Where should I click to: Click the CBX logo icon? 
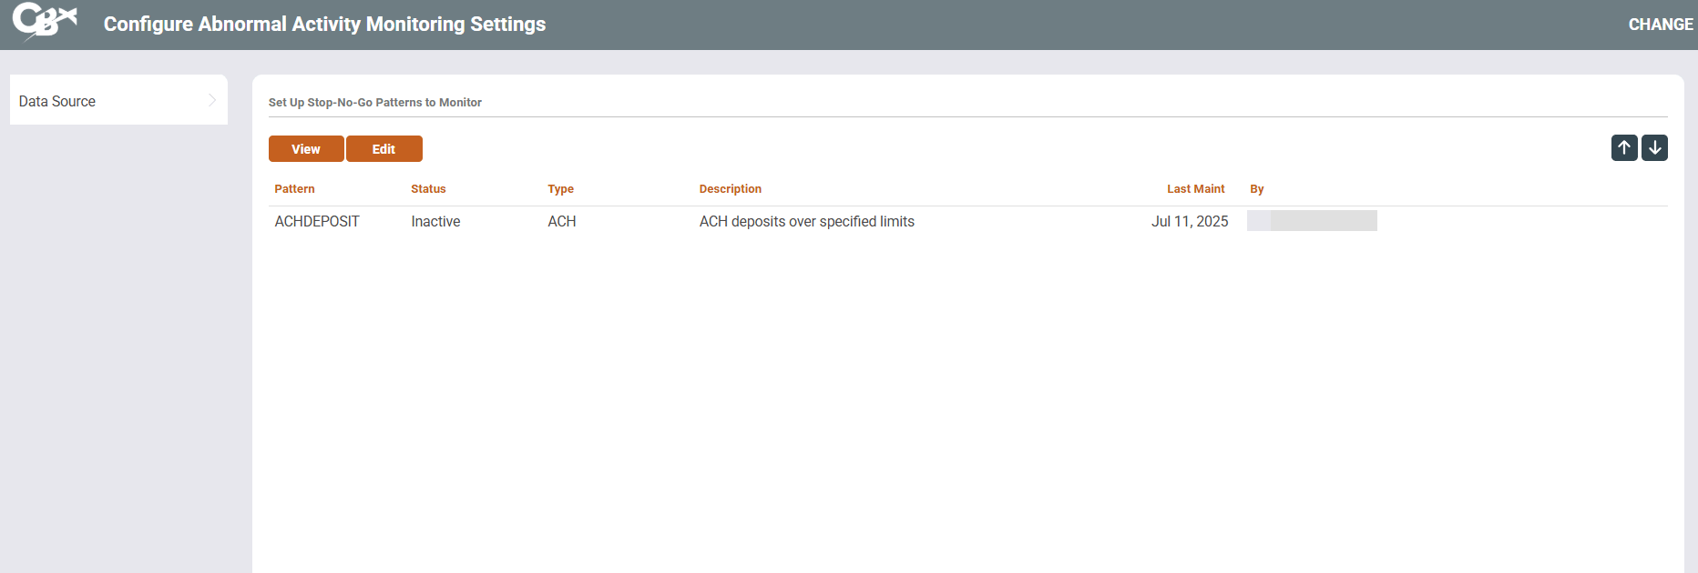click(44, 22)
